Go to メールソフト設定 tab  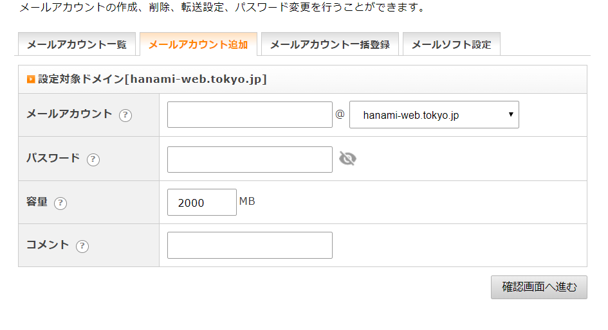click(x=452, y=44)
